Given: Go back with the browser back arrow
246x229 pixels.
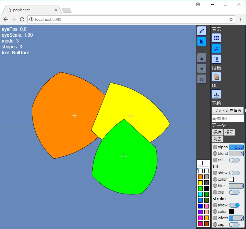Looking at the screenshot, I should [x=6, y=19].
